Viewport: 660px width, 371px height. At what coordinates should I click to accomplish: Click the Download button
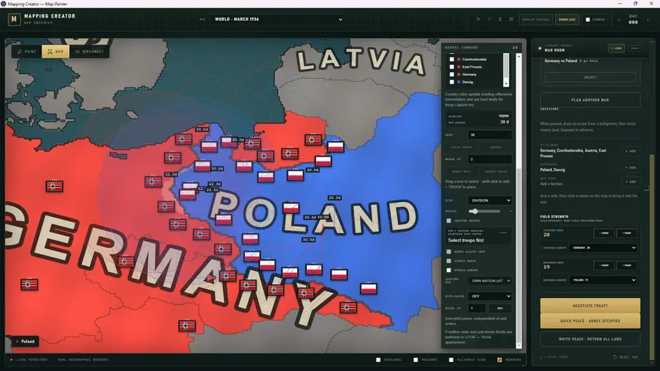tap(566, 19)
